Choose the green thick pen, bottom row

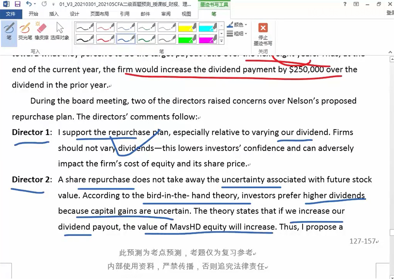146,39
